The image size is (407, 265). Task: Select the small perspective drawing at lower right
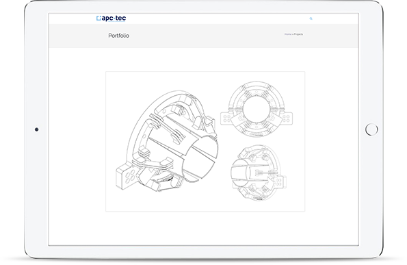coord(259,173)
